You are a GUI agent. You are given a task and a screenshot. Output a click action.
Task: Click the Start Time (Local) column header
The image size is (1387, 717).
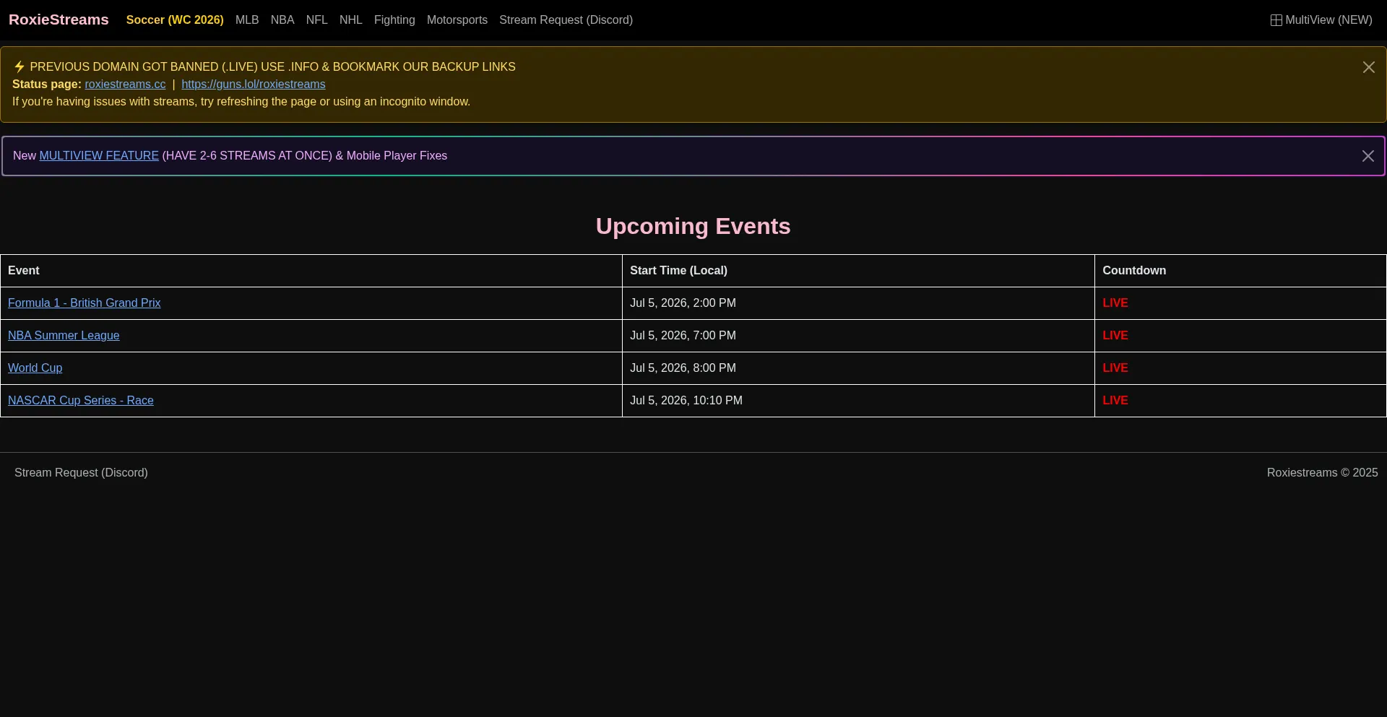click(x=858, y=271)
